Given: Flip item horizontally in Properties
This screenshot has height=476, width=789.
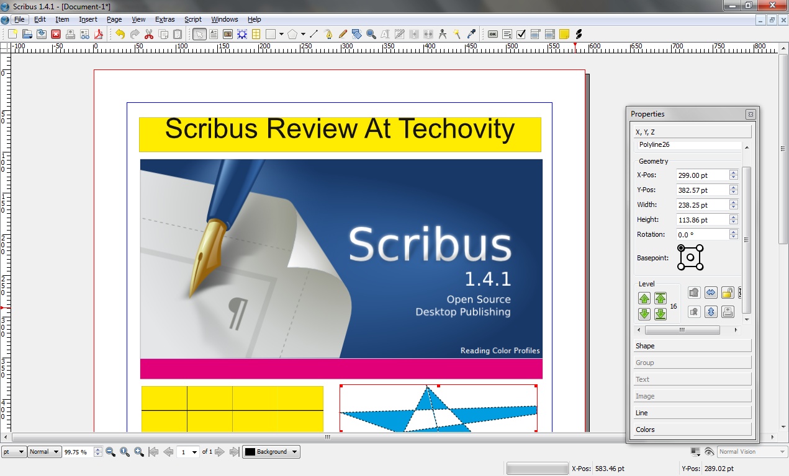Looking at the screenshot, I should tap(711, 293).
